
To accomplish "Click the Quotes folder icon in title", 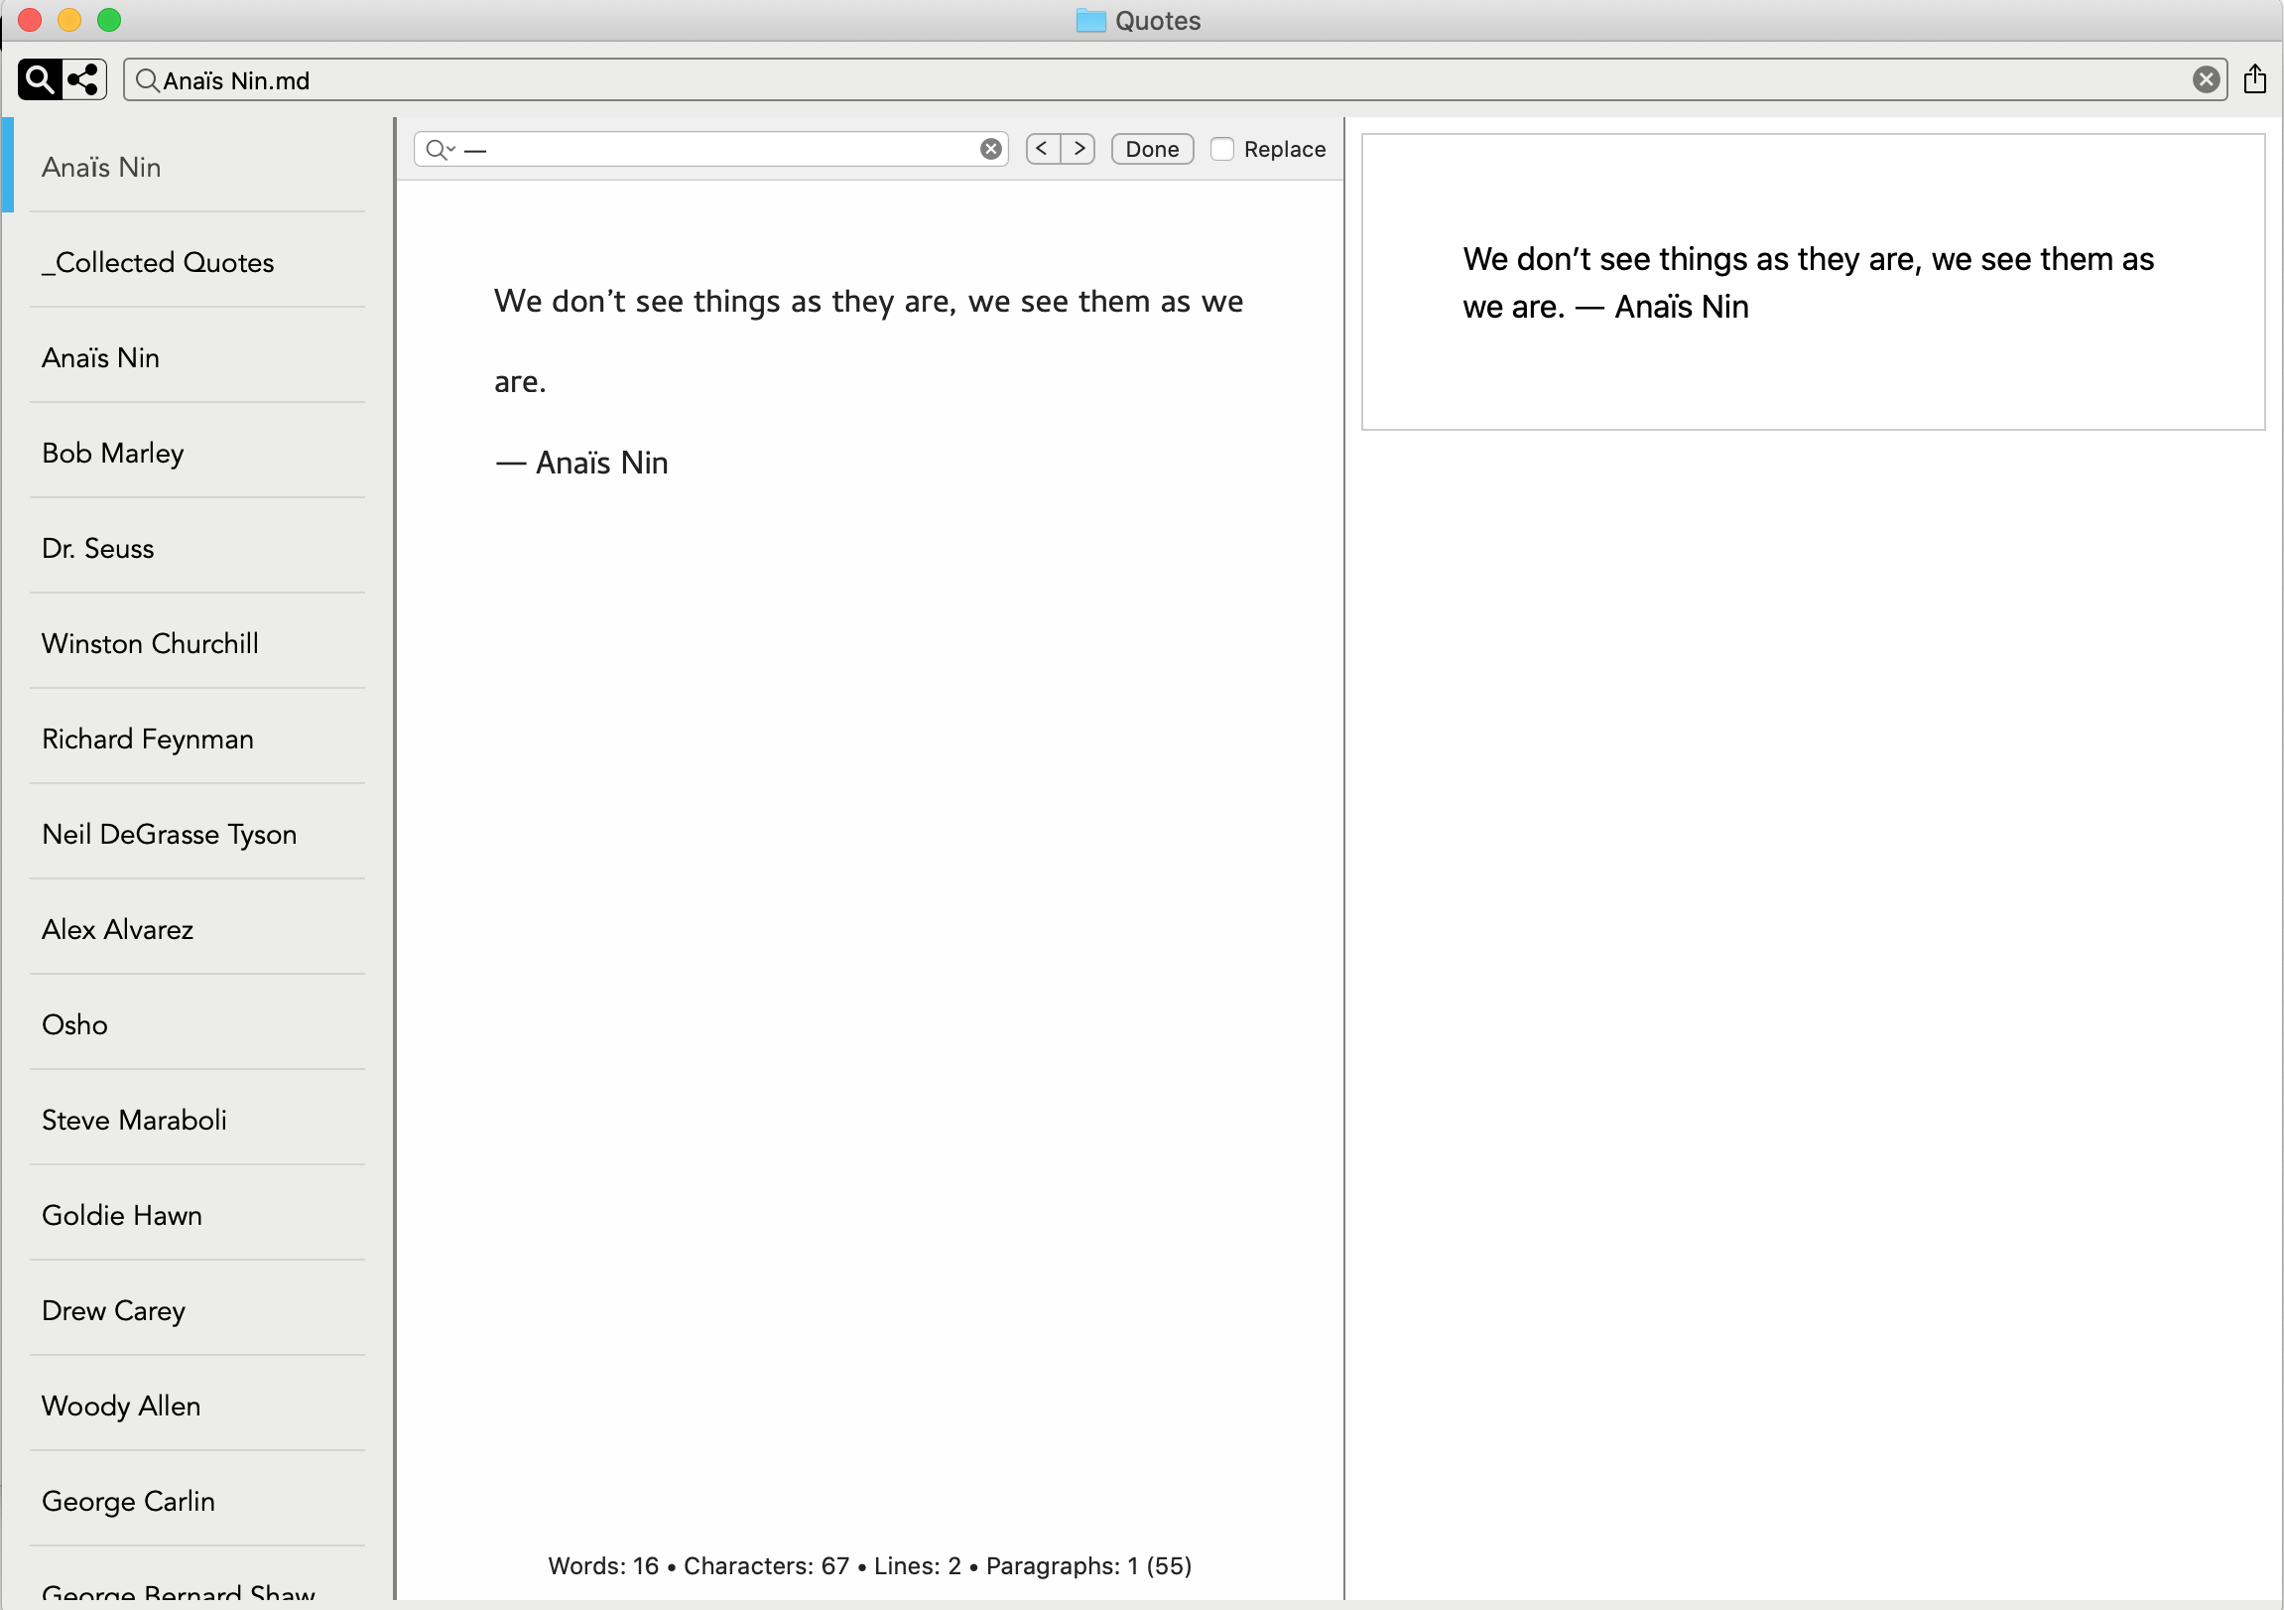I will click(x=1090, y=21).
